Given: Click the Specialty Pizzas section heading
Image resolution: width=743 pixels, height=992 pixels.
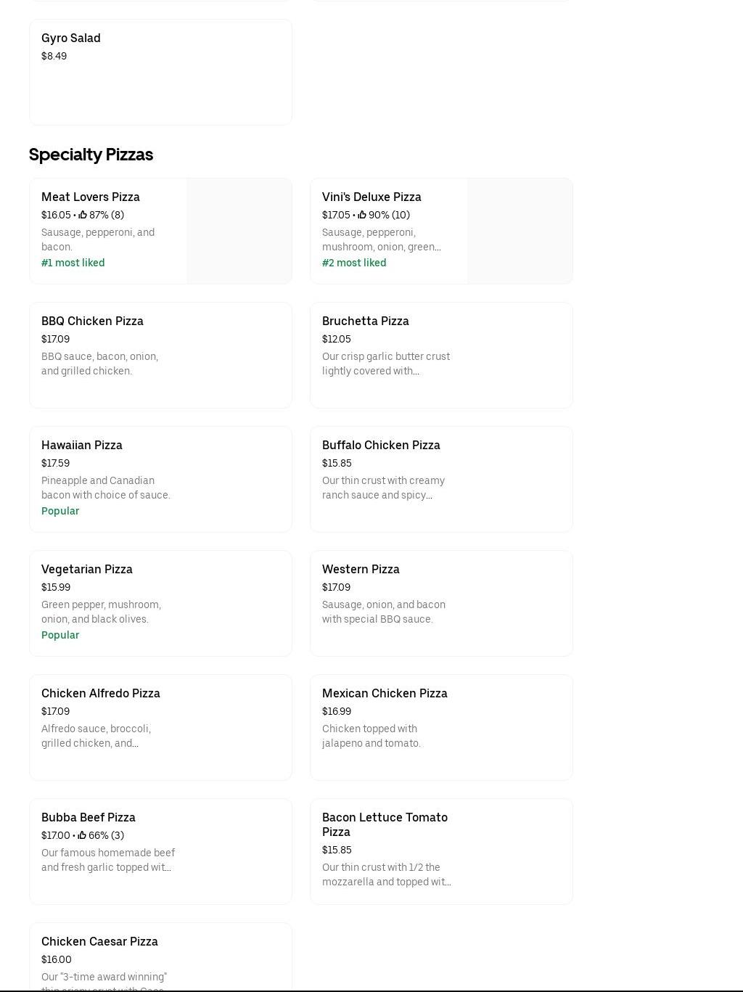Looking at the screenshot, I should 91,155.
